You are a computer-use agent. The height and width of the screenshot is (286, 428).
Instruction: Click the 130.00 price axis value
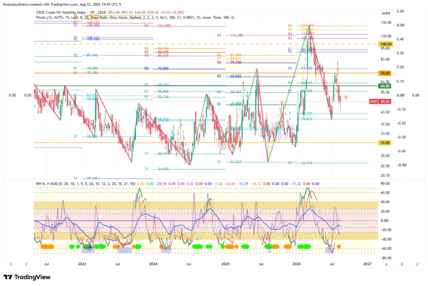click(386, 23)
